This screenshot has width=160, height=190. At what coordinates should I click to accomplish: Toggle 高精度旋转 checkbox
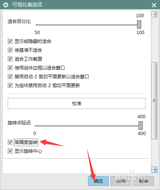click(10, 142)
